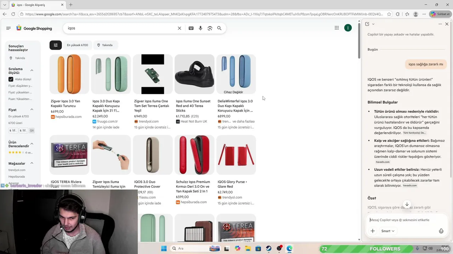Sort by Fiyat: yüksekten düşüğe

[x=20, y=92]
